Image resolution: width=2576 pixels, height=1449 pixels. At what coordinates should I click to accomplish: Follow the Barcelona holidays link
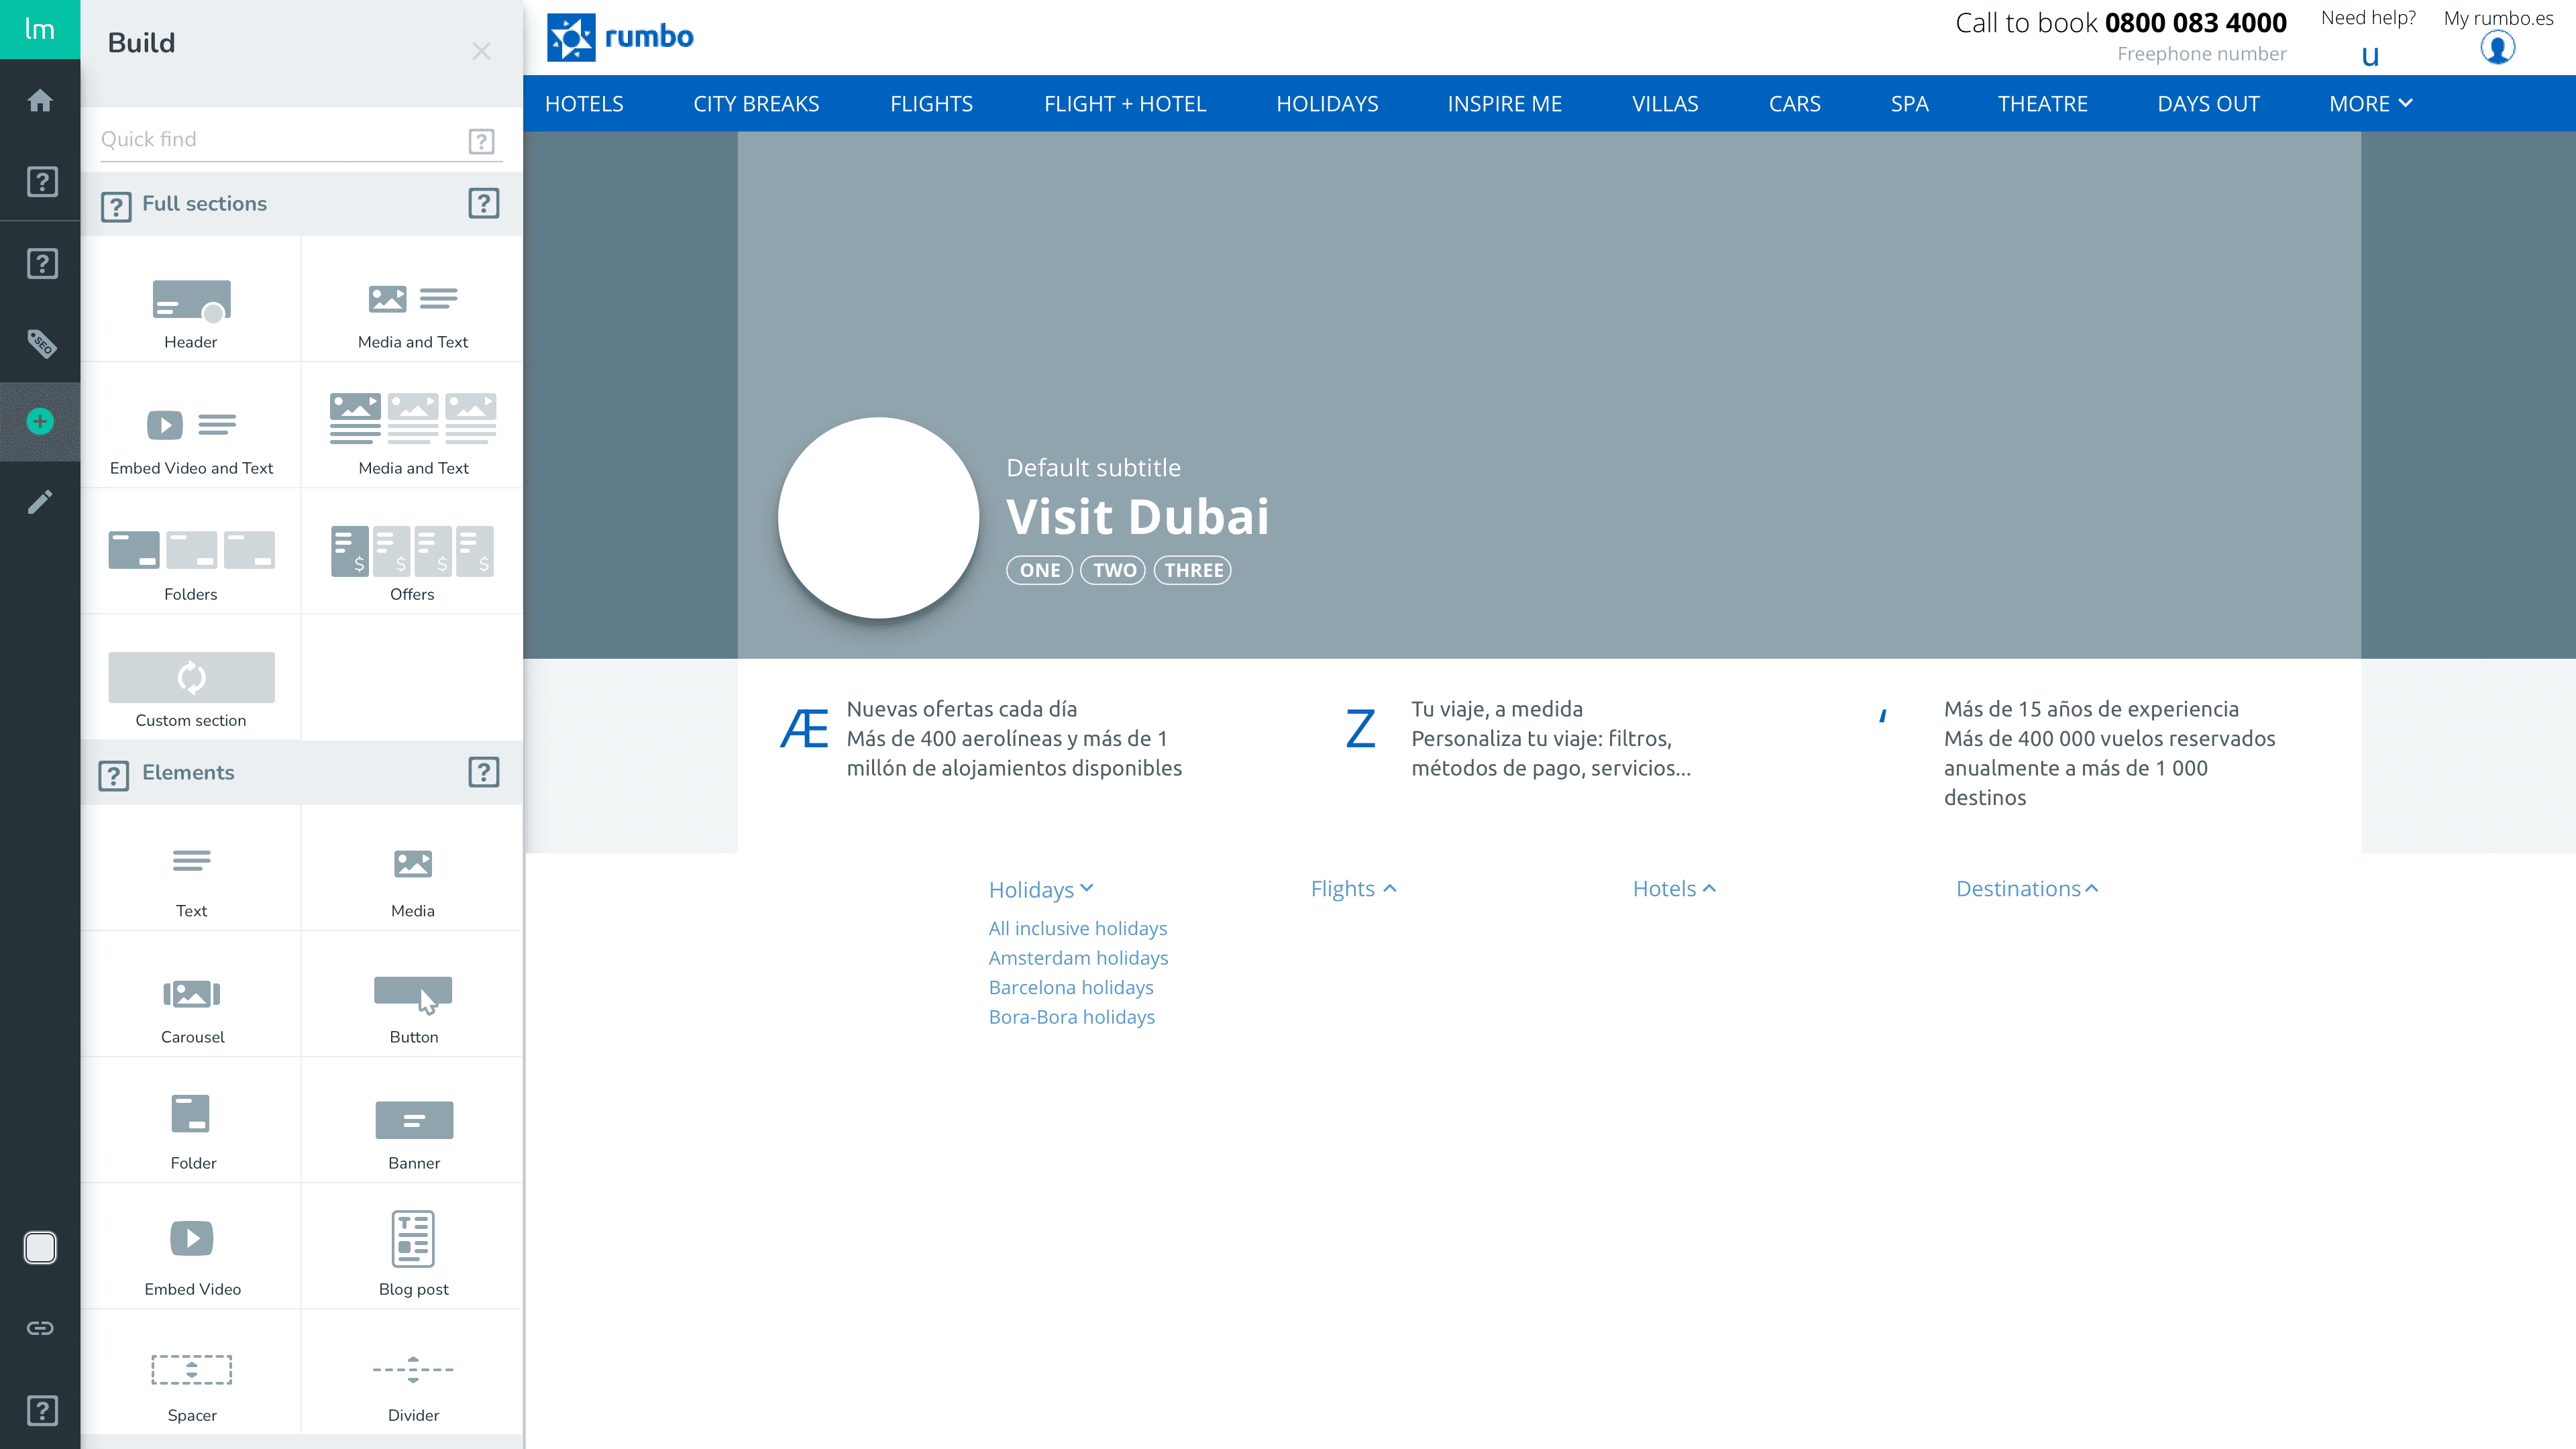pos(1071,988)
